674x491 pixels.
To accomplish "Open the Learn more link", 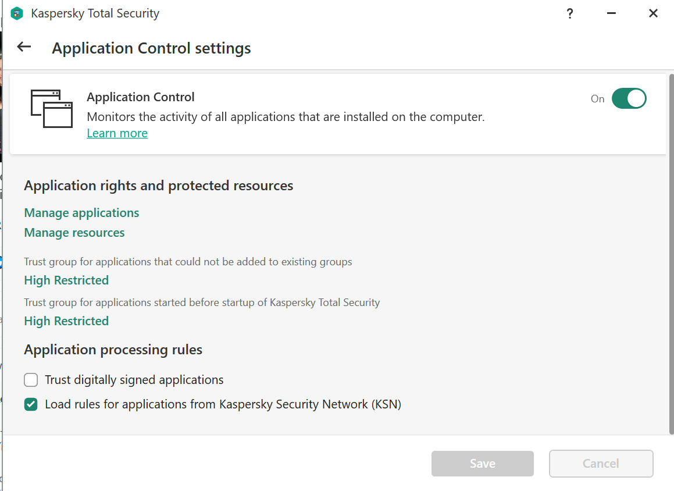I will click(117, 133).
